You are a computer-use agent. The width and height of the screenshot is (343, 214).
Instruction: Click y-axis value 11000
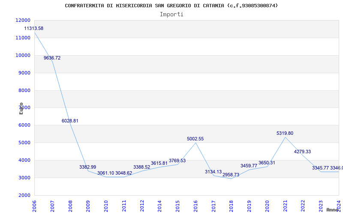(23, 38)
